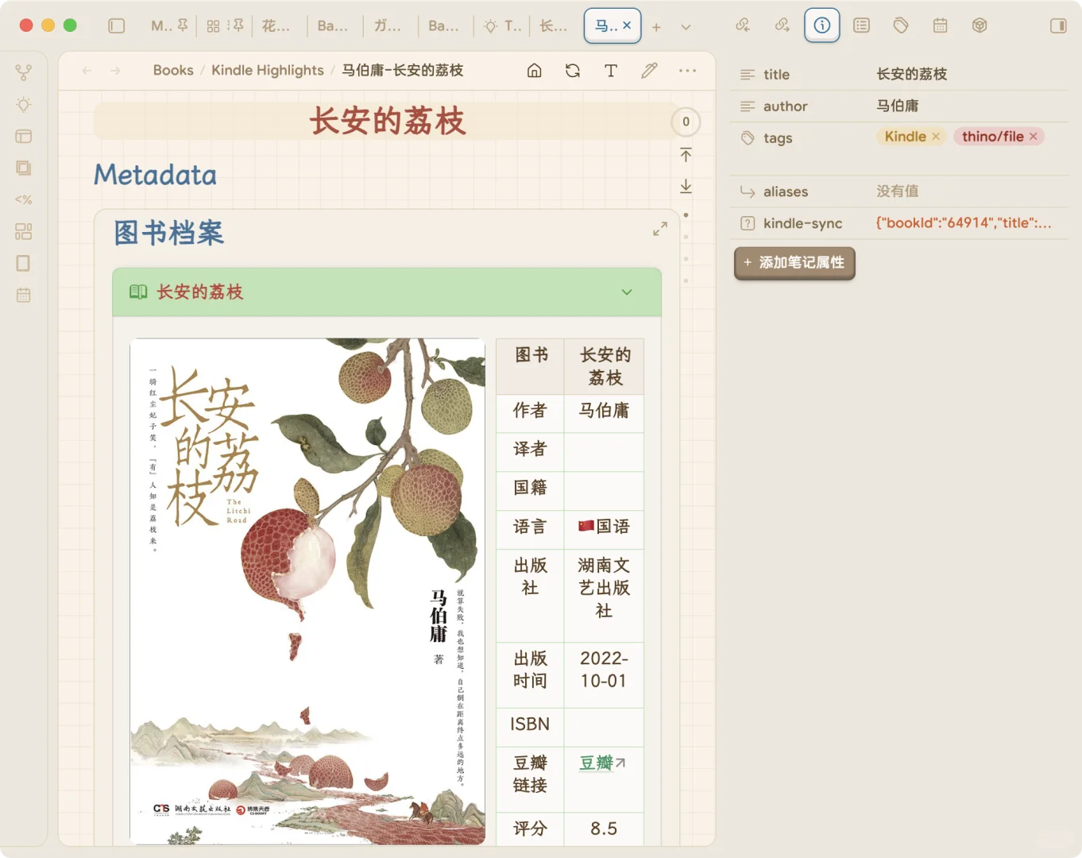Open the outline panel icon

[x=861, y=25]
